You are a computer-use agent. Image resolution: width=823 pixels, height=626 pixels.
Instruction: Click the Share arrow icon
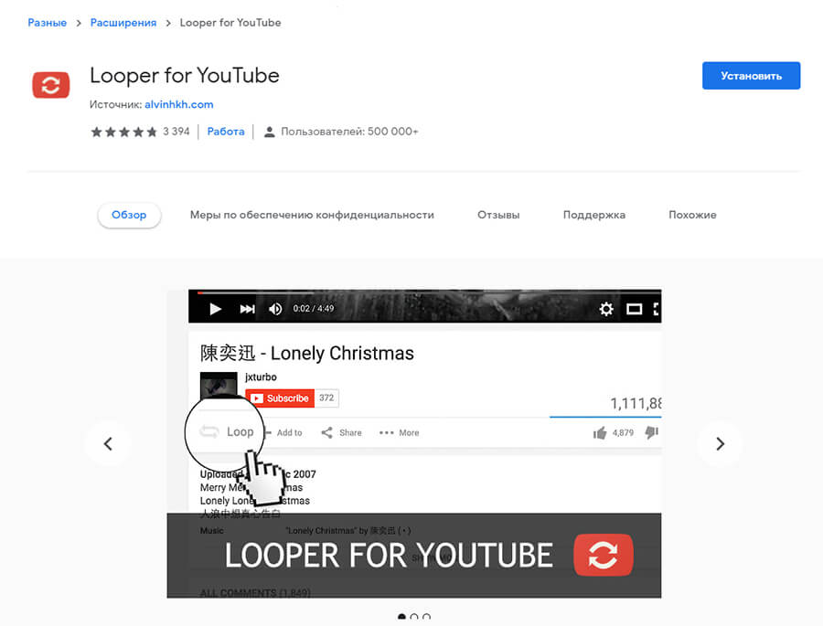click(327, 432)
